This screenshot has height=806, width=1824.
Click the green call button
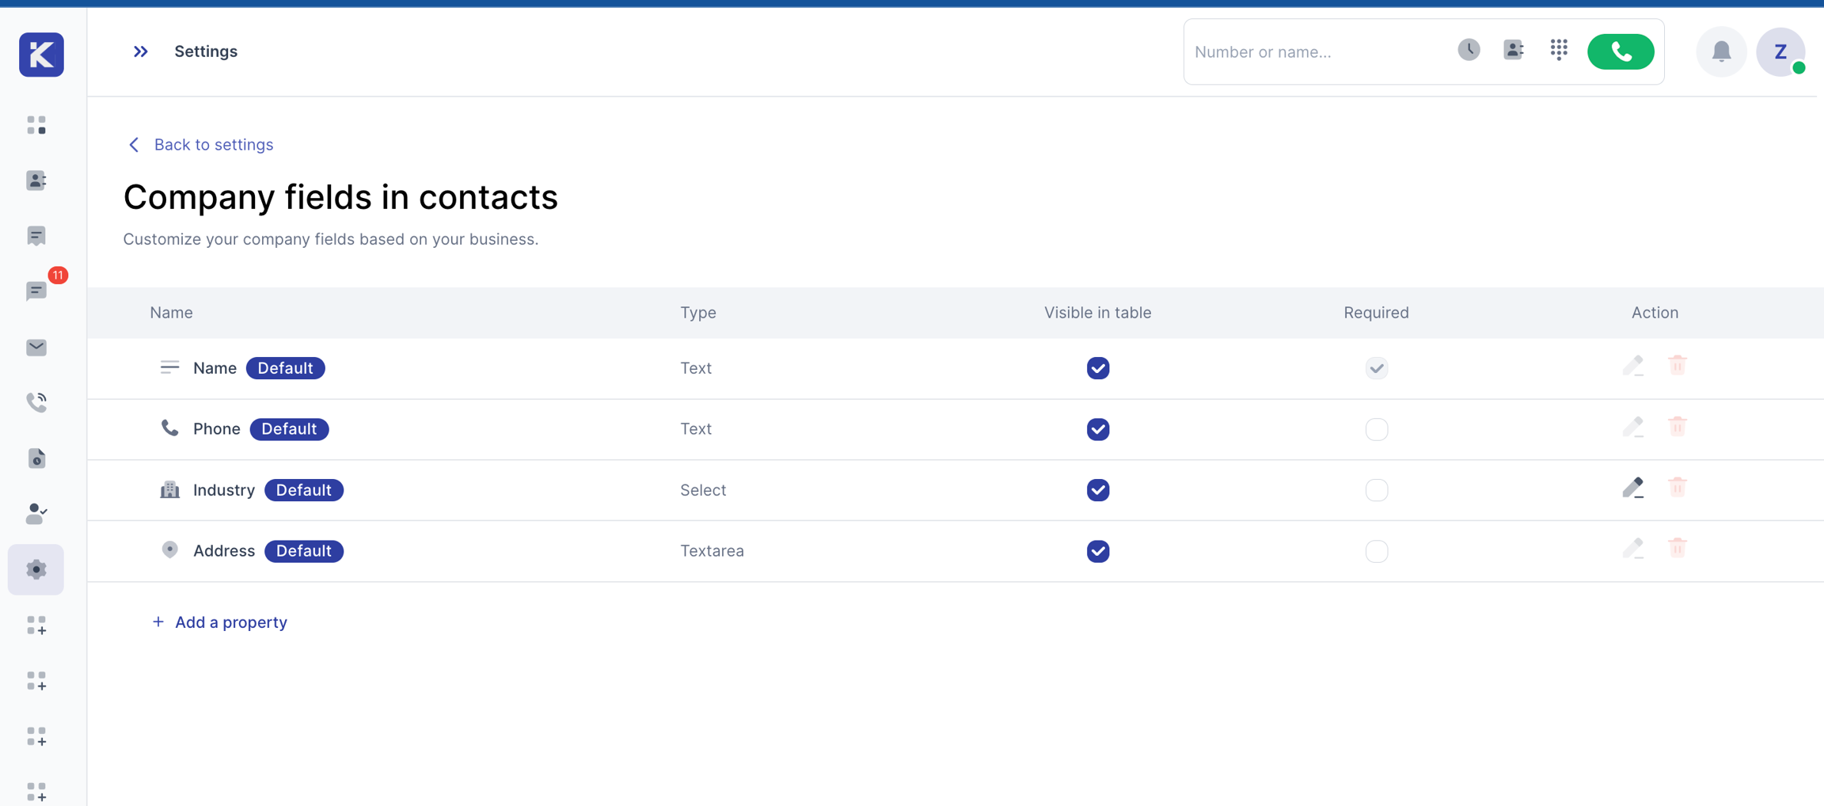pyautogui.click(x=1620, y=52)
